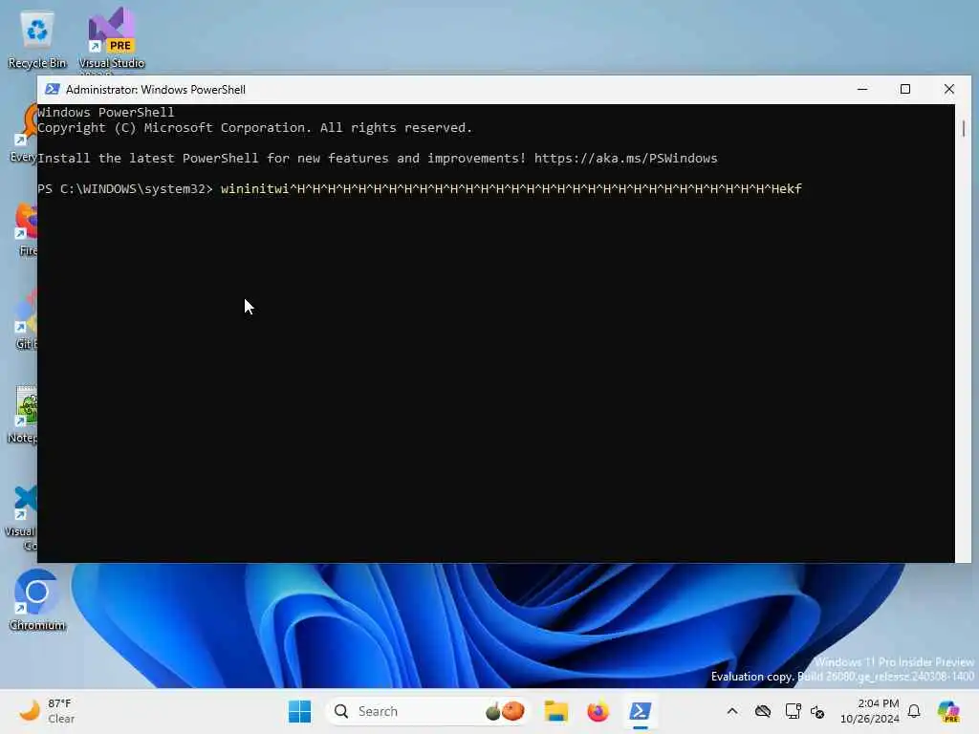Open the Copilot preview taskbar icon

(x=947, y=711)
